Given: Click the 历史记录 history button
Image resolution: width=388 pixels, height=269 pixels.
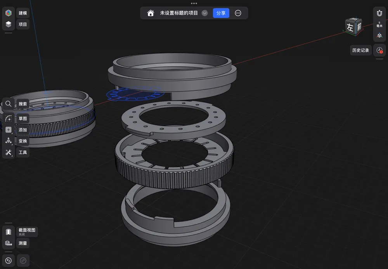Looking at the screenshot, I should coord(360,50).
